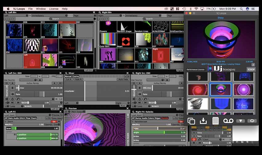
Task: Collapse the Zoom effect section in Left FX
Action: 6,121
